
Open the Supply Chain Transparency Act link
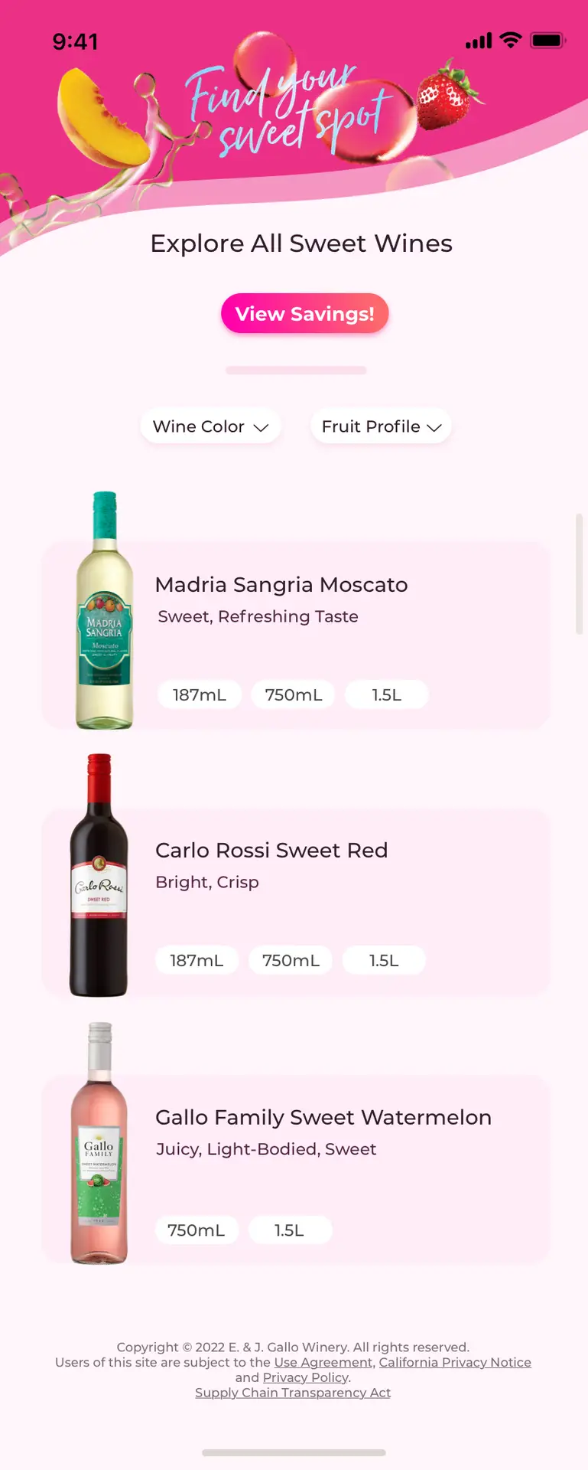[x=293, y=1392]
